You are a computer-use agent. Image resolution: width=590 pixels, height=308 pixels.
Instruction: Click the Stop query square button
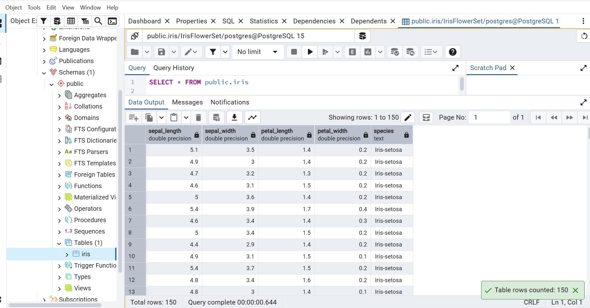point(294,52)
